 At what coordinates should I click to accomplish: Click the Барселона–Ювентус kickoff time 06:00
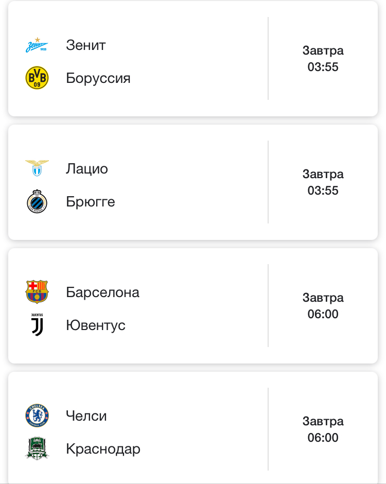[323, 314]
